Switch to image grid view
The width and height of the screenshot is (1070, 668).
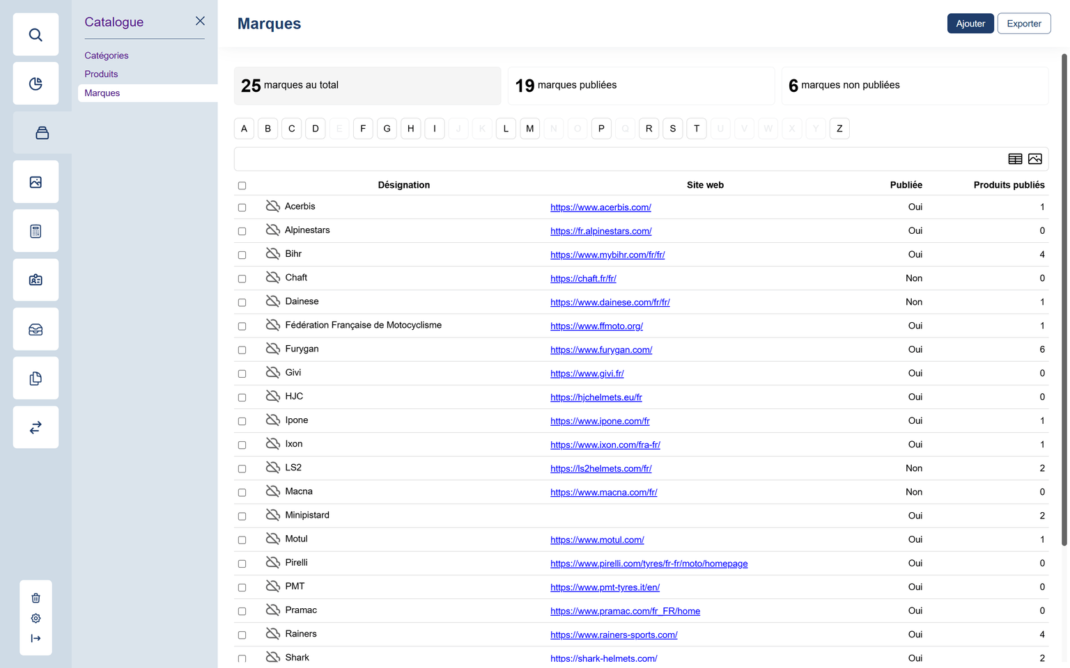[1034, 159]
